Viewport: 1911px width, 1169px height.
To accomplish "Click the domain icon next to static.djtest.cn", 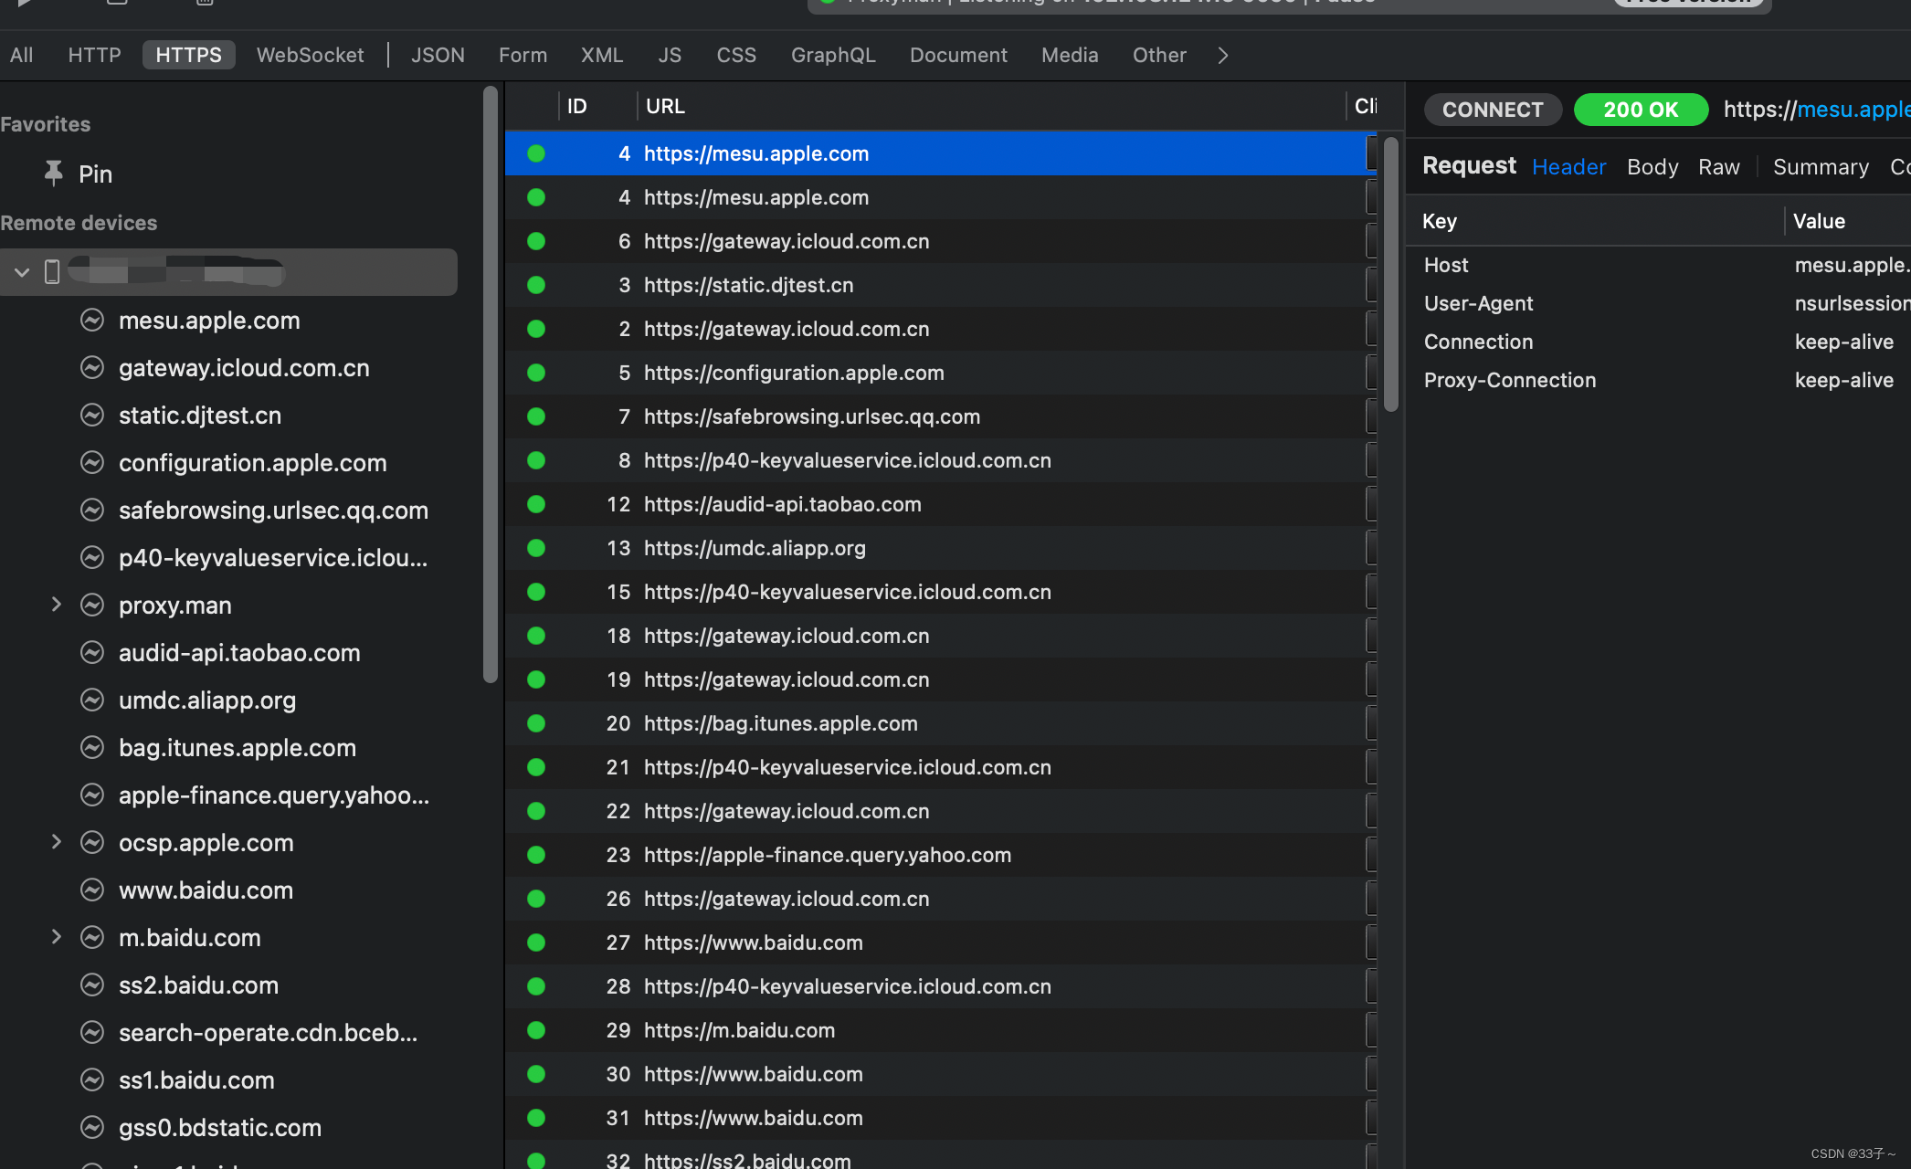I will (92, 416).
